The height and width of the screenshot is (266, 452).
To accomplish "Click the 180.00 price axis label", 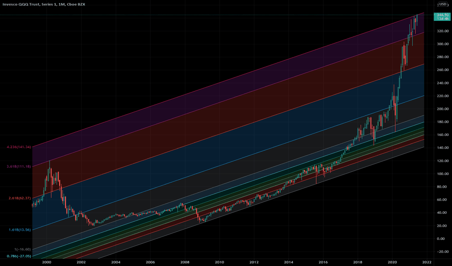I will tap(443, 122).
